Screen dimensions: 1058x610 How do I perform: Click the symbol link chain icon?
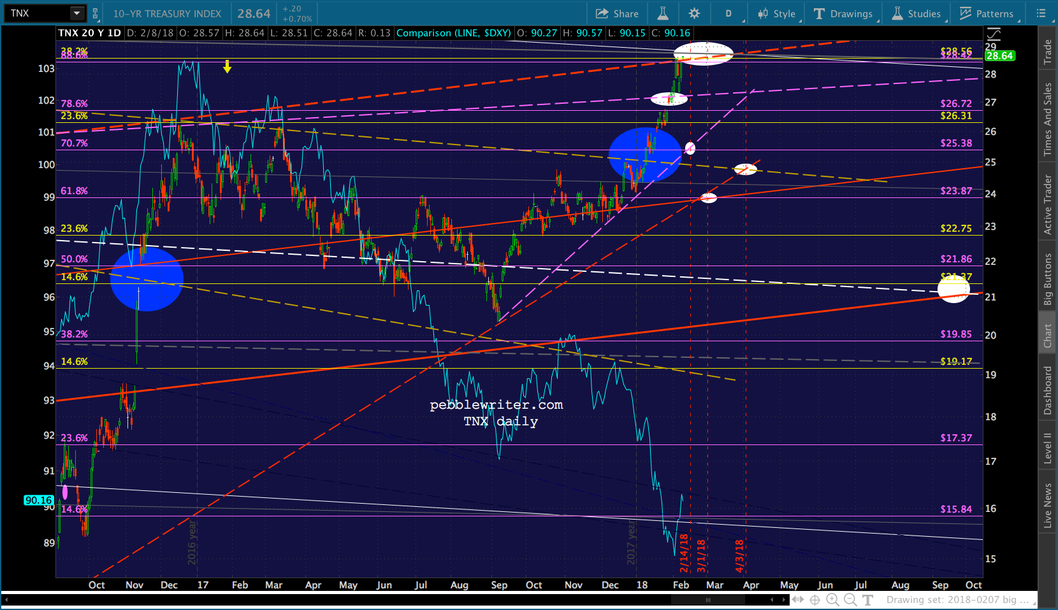95,13
